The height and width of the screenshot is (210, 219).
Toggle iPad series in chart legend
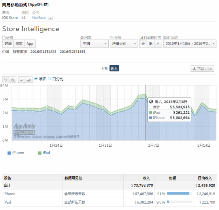pos(44,153)
